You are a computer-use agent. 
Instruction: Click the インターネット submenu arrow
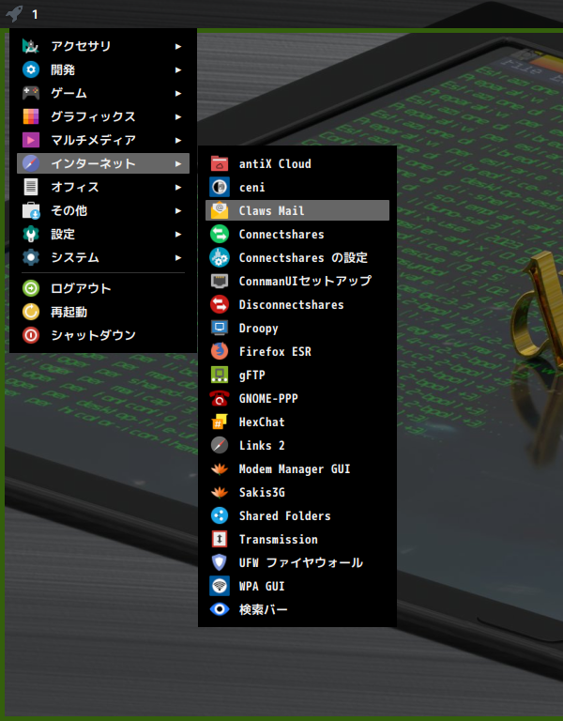coord(178,163)
